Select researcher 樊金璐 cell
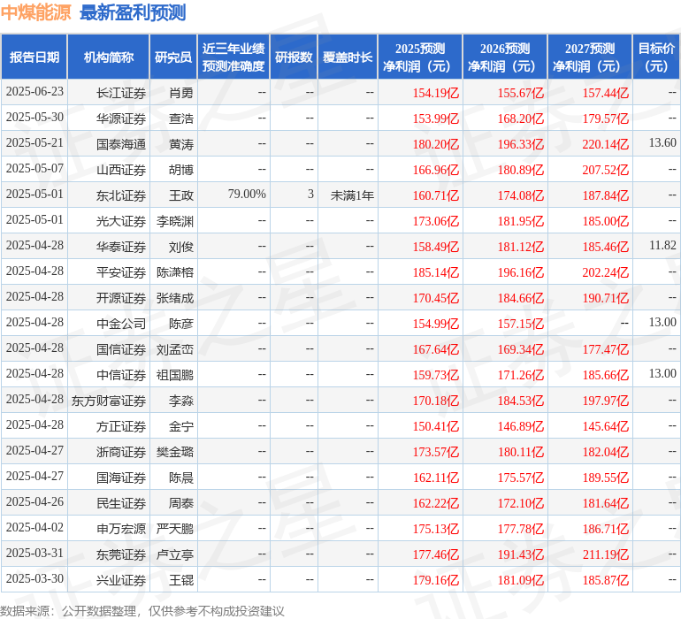Viewport: 681px width, 619px height. pos(175,451)
